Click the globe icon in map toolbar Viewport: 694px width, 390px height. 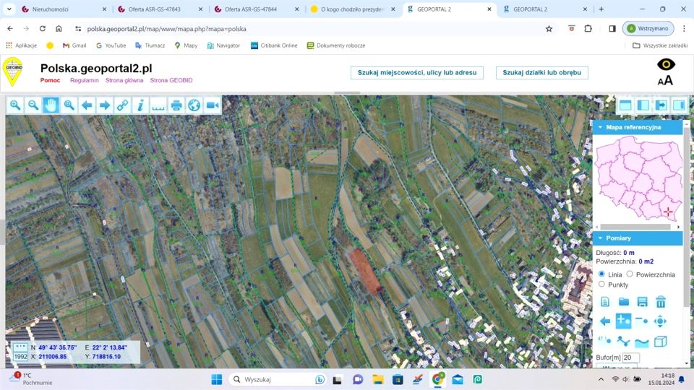[x=194, y=105]
